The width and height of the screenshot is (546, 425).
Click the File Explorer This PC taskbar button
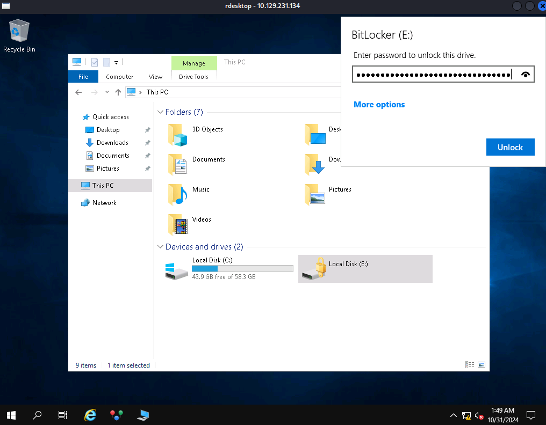(x=143, y=415)
